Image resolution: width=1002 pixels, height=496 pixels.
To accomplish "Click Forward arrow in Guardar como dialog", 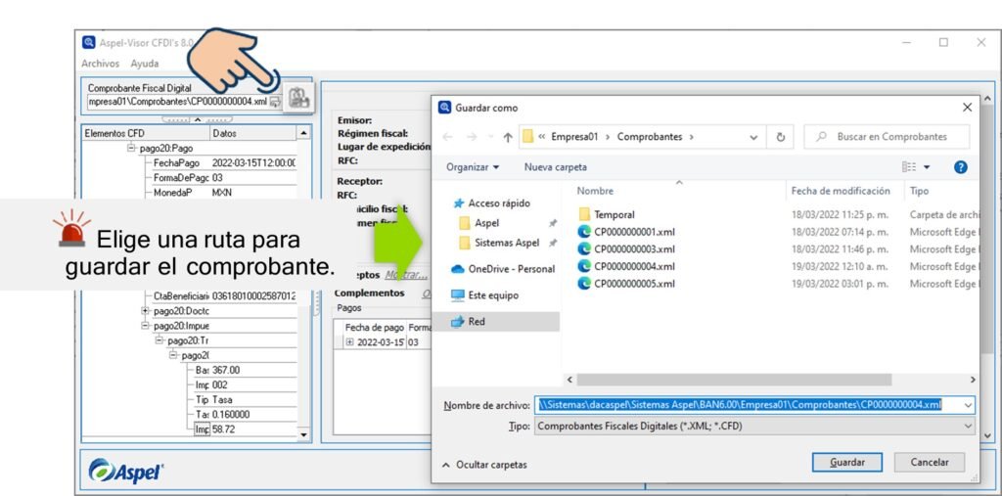I will click(471, 137).
